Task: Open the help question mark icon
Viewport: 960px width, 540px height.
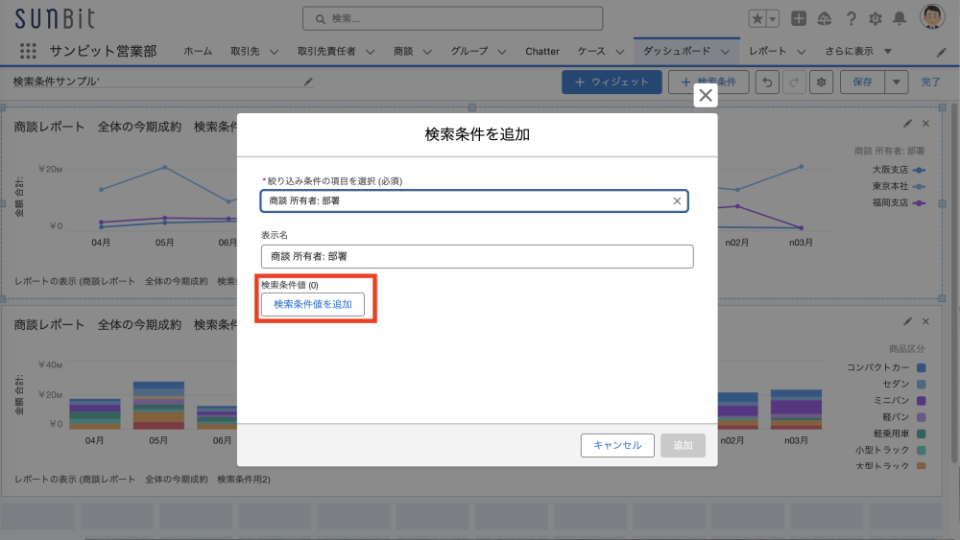Action: click(850, 18)
